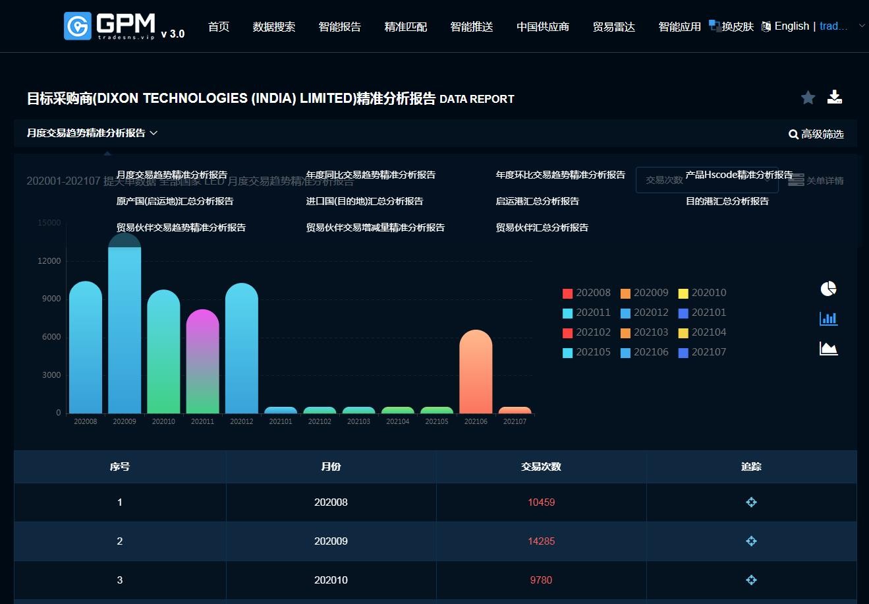Open the 中国供应商 menu
The width and height of the screenshot is (869, 604).
click(543, 26)
